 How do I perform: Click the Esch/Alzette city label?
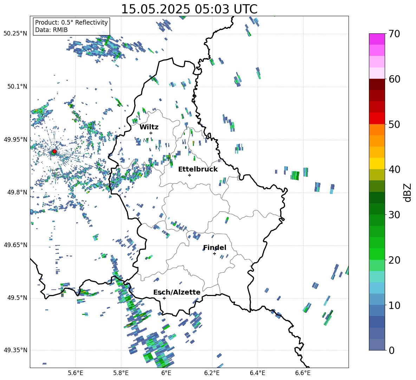(177, 292)
